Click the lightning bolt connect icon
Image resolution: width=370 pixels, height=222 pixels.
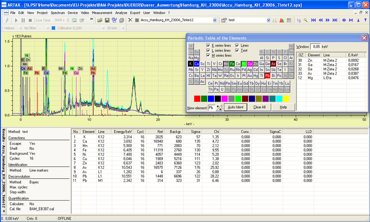7,20
